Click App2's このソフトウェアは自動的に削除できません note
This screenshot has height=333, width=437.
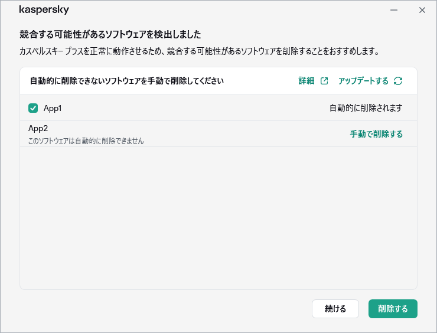(x=86, y=141)
